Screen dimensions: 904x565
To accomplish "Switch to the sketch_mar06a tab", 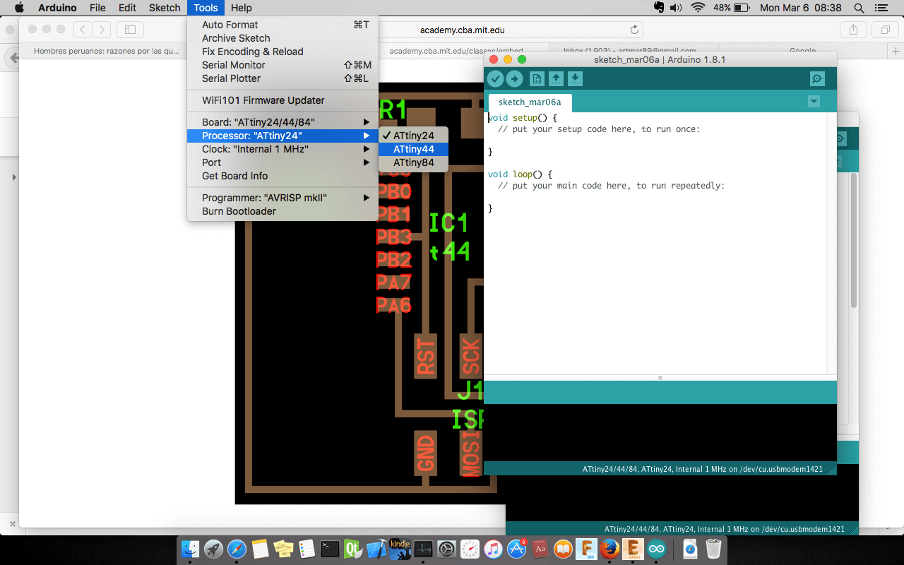I will [x=530, y=102].
